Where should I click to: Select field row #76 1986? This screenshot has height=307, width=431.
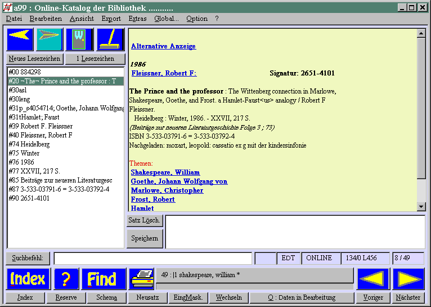(66, 162)
